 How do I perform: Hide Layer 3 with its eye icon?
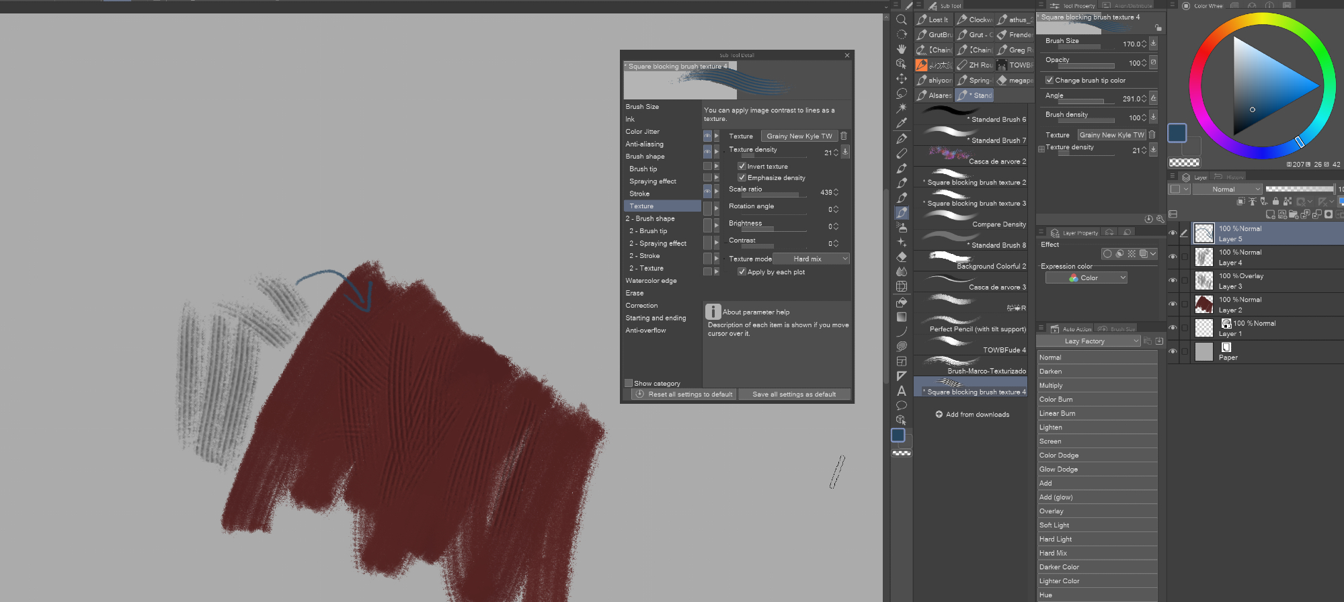(x=1173, y=281)
